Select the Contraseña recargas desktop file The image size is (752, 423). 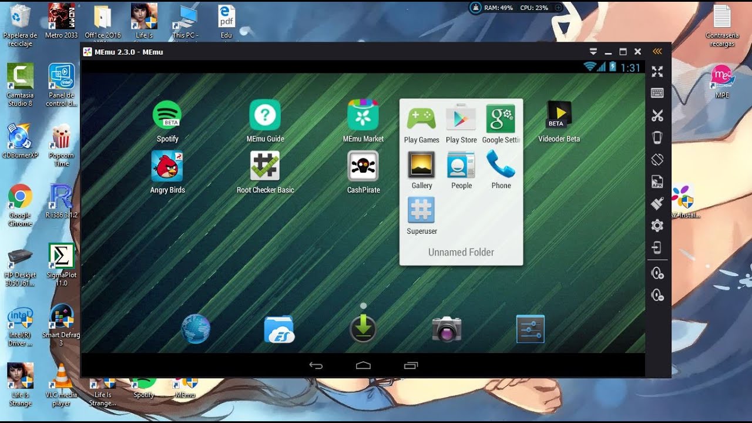coord(722,26)
